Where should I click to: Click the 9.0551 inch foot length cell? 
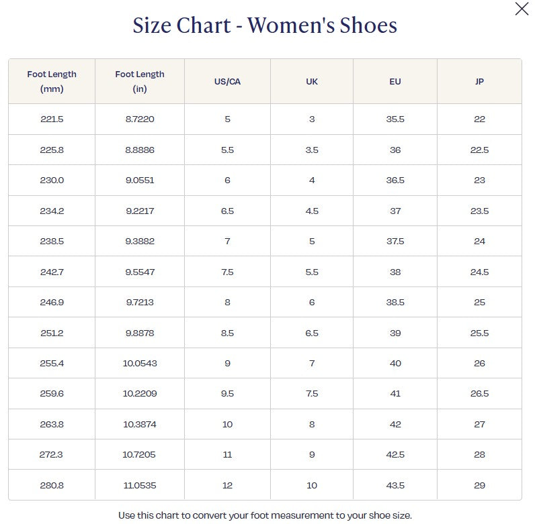click(140, 180)
